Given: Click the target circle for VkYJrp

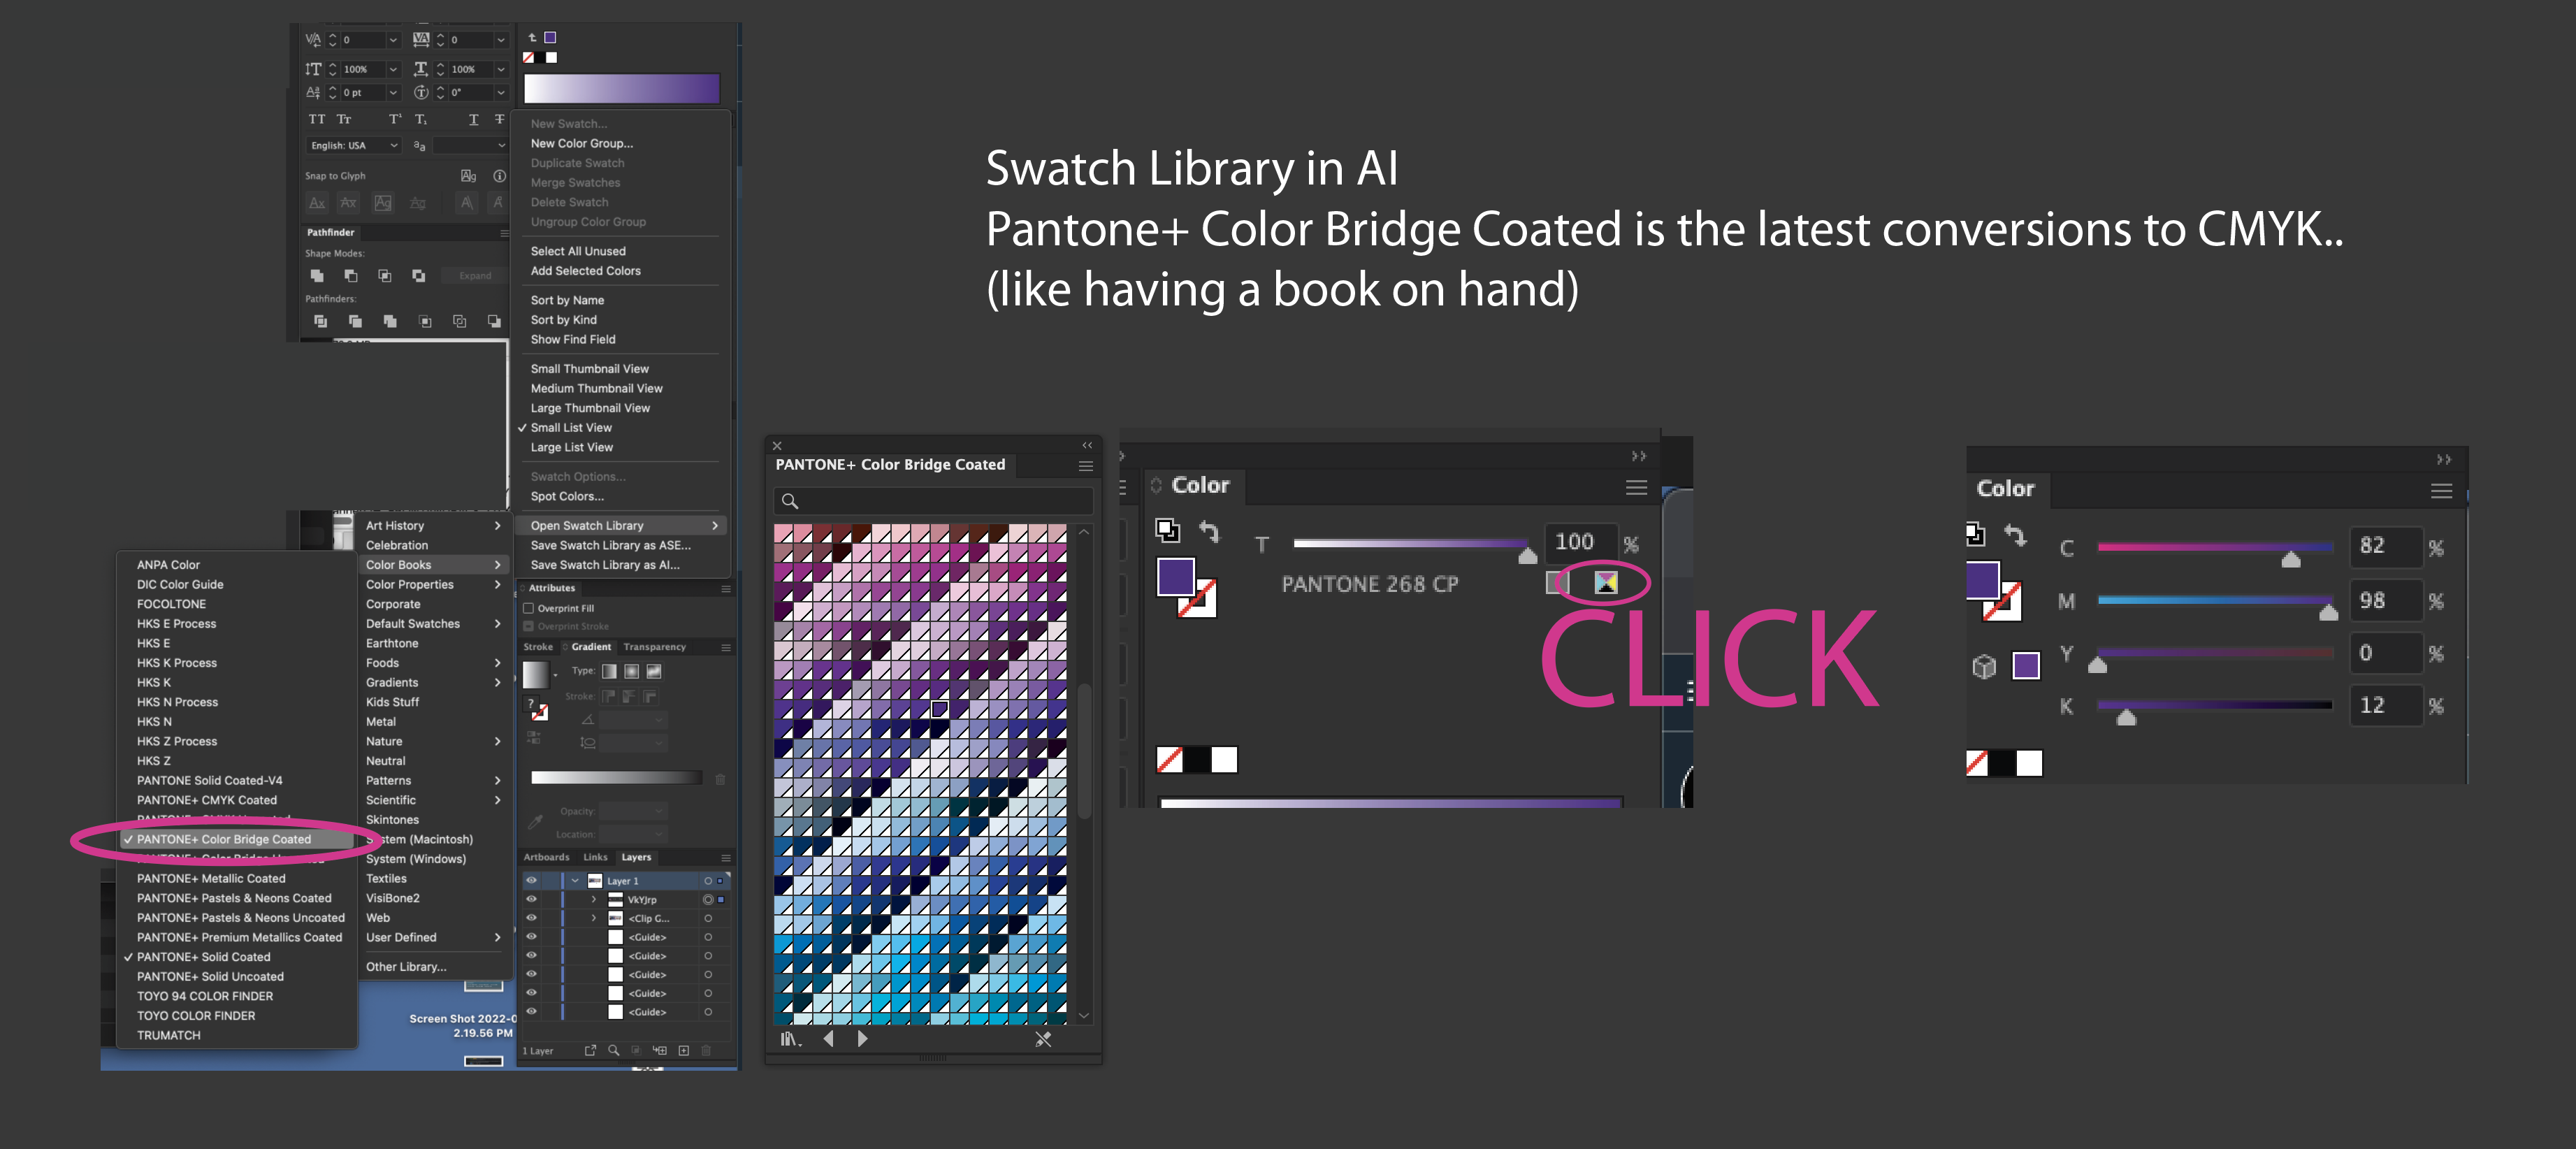Looking at the screenshot, I should point(708,899).
